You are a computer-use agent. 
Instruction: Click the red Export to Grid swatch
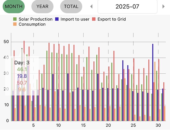click(x=94, y=19)
